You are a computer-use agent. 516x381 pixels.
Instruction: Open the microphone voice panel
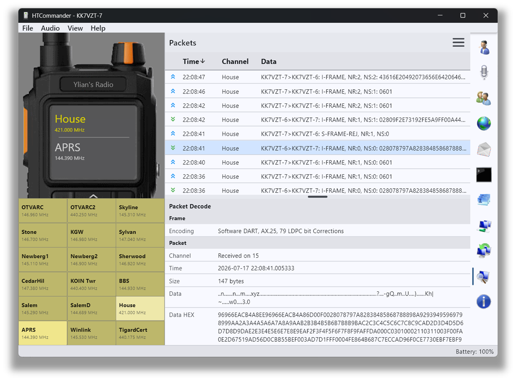[x=484, y=73]
